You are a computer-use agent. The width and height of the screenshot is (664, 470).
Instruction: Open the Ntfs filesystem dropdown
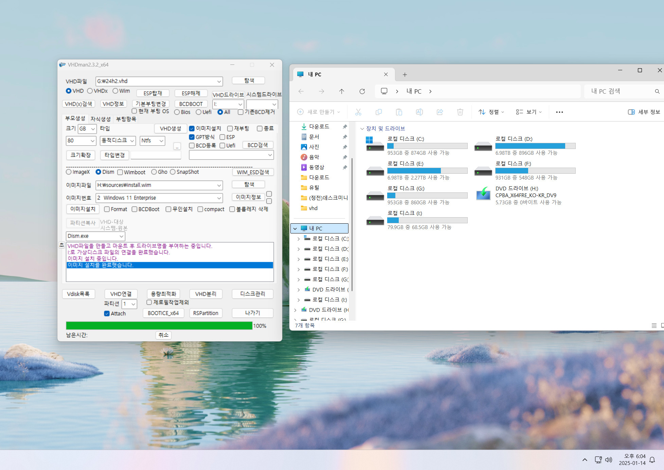pos(161,140)
